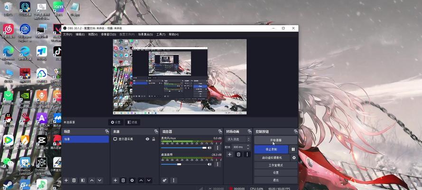Open desktop audio options three-dots menu
Image resolution: width=422 pixels, height=190 pixels.
217,164
